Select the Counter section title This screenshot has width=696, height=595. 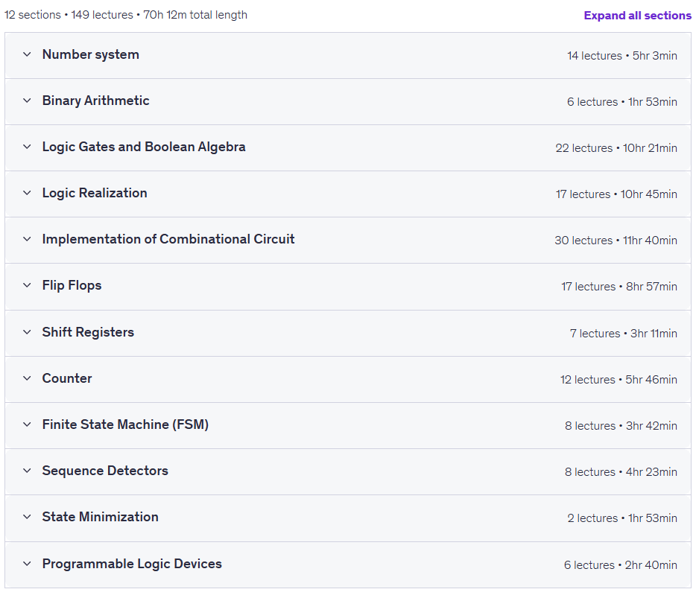click(x=67, y=378)
